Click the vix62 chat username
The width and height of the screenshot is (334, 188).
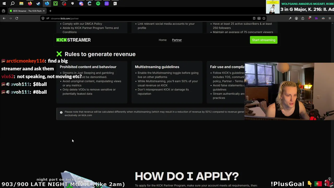tap(7, 77)
